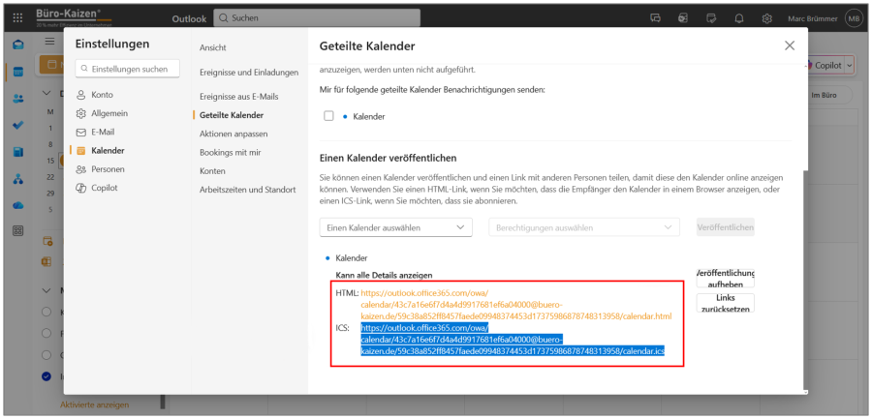The image size is (872, 419).
Task: Click the settings gear in top bar
Action: (767, 18)
